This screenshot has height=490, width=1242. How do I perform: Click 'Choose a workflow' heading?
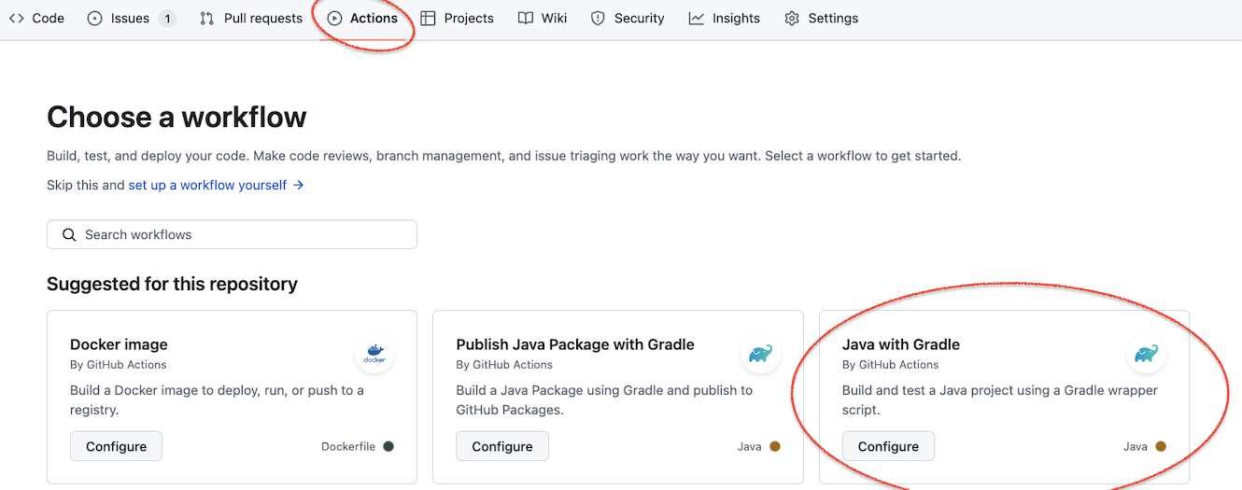pyautogui.click(x=176, y=117)
